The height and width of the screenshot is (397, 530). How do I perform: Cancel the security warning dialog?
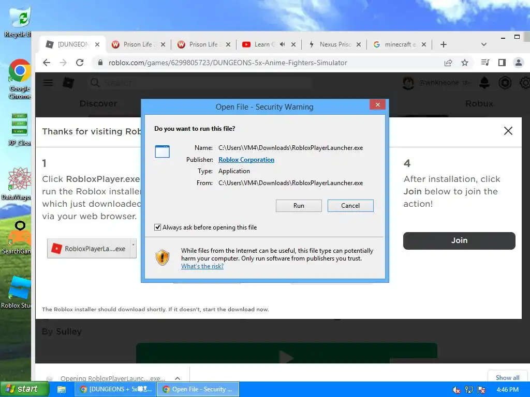[x=350, y=206]
